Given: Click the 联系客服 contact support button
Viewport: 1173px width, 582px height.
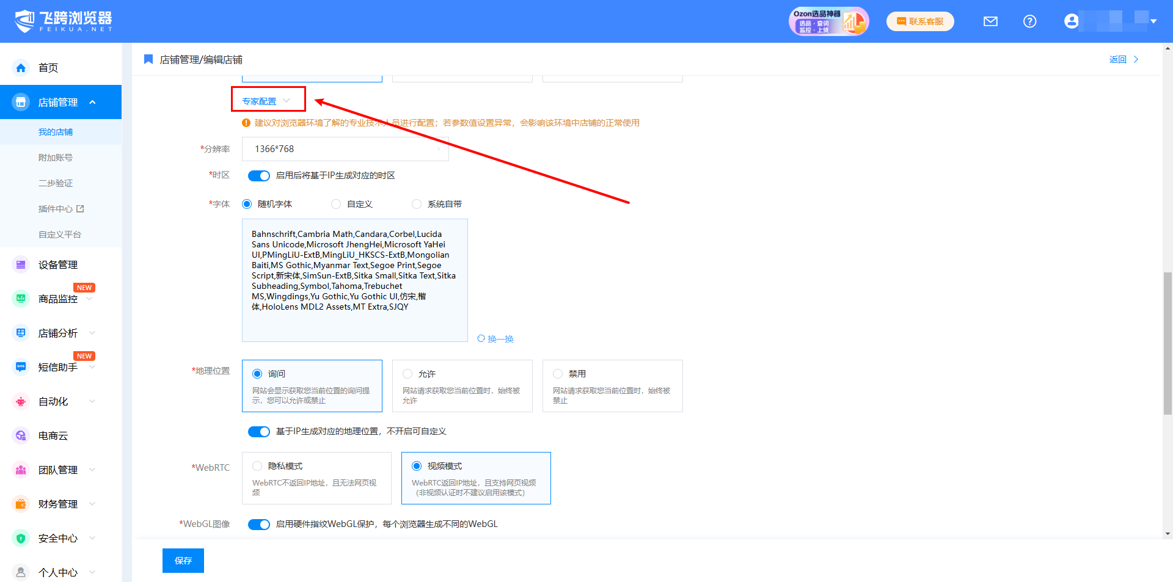Looking at the screenshot, I should (x=920, y=21).
